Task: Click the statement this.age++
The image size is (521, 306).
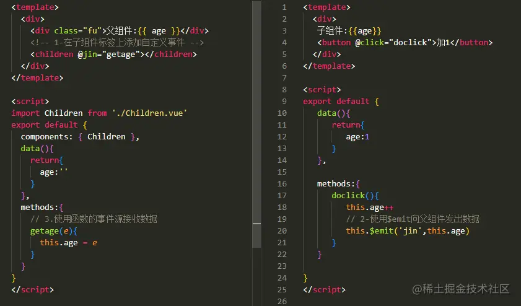Action: pyautogui.click(x=369, y=208)
